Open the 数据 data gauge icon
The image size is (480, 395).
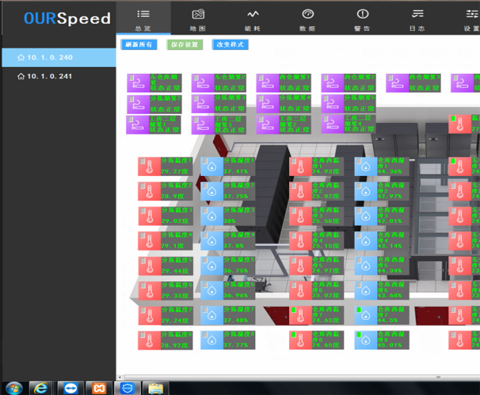click(x=308, y=15)
